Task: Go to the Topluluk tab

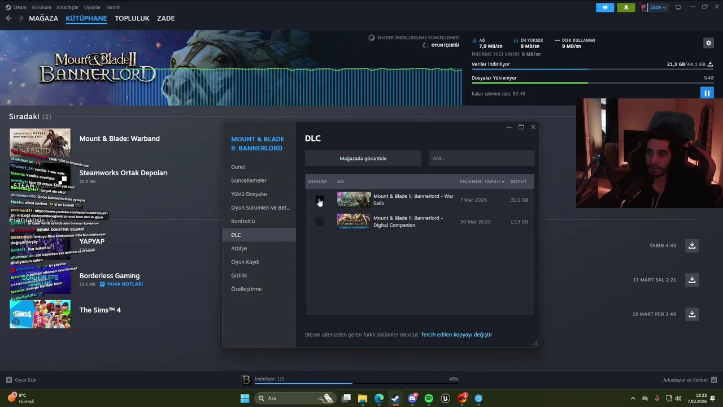Action: point(132,18)
